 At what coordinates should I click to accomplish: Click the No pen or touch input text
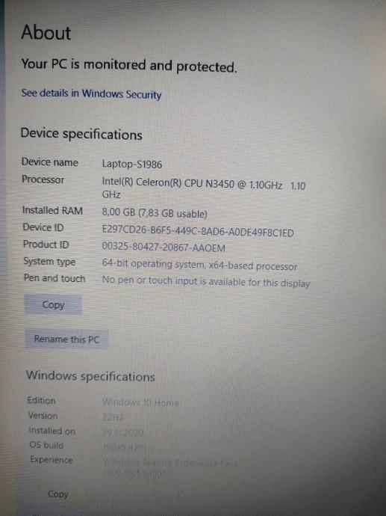(x=206, y=282)
